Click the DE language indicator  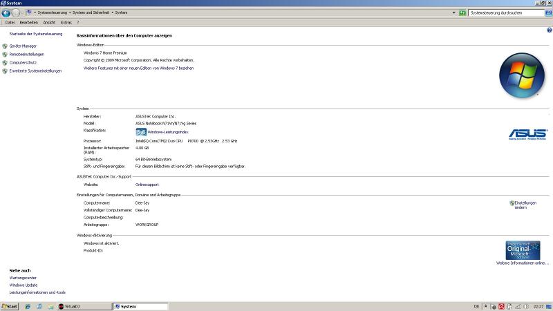click(476, 306)
